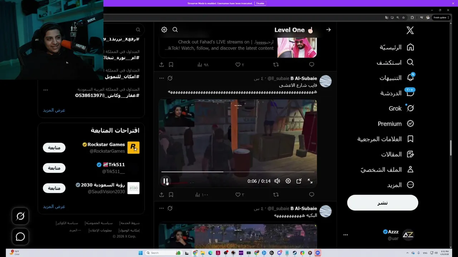Click the نشر post button
The image size is (458, 257).
[383, 203]
